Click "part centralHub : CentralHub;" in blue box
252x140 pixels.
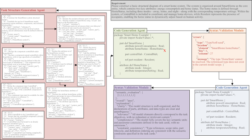pyautogui.click(x=222, y=111)
